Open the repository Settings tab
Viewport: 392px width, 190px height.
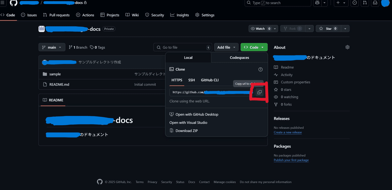(x=205, y=15)
